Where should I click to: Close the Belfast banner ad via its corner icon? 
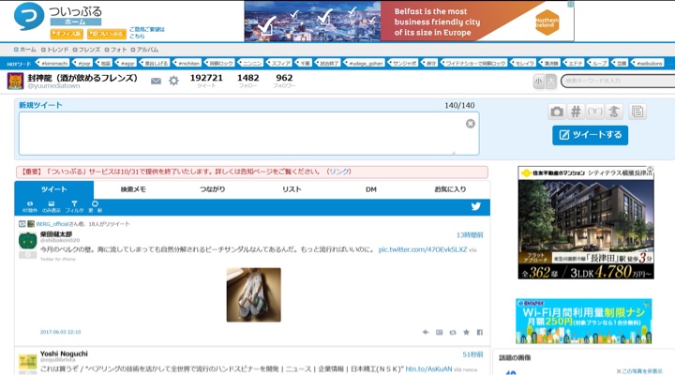[x=570, y=5]
